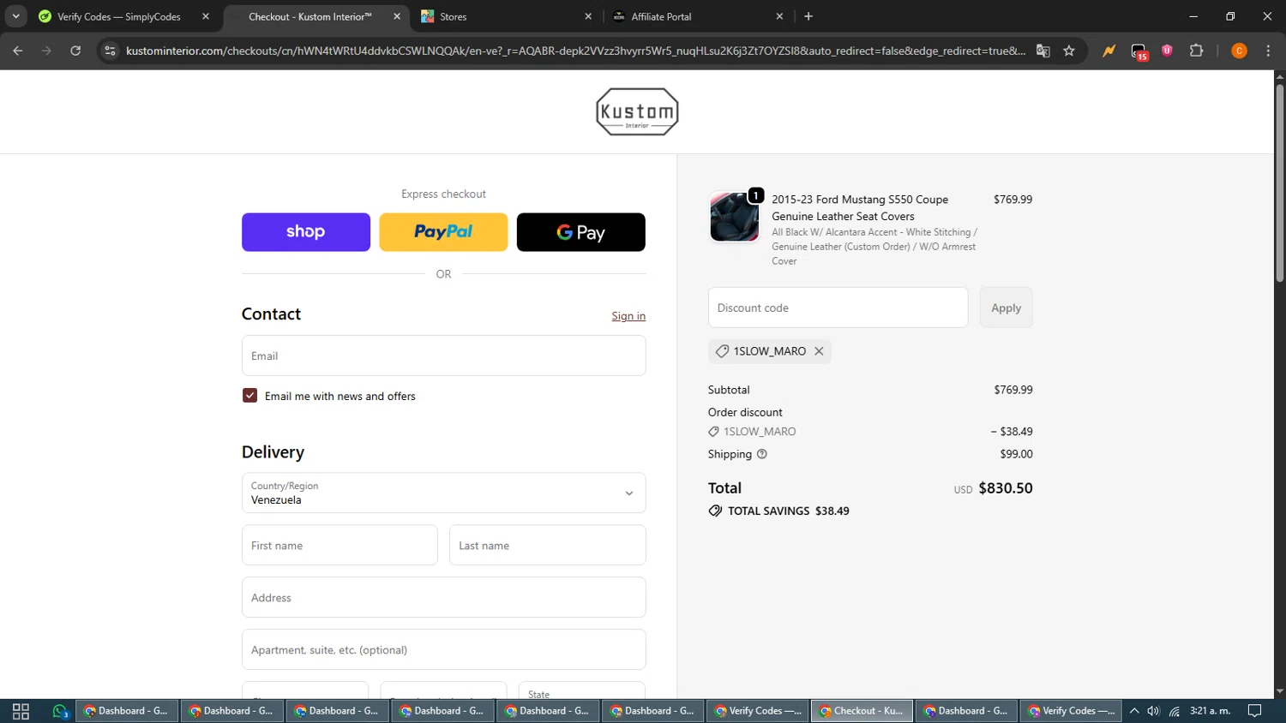Click the 2015-23 Ford Mustang product title
1286x723 pixels.
pos(860,207)
